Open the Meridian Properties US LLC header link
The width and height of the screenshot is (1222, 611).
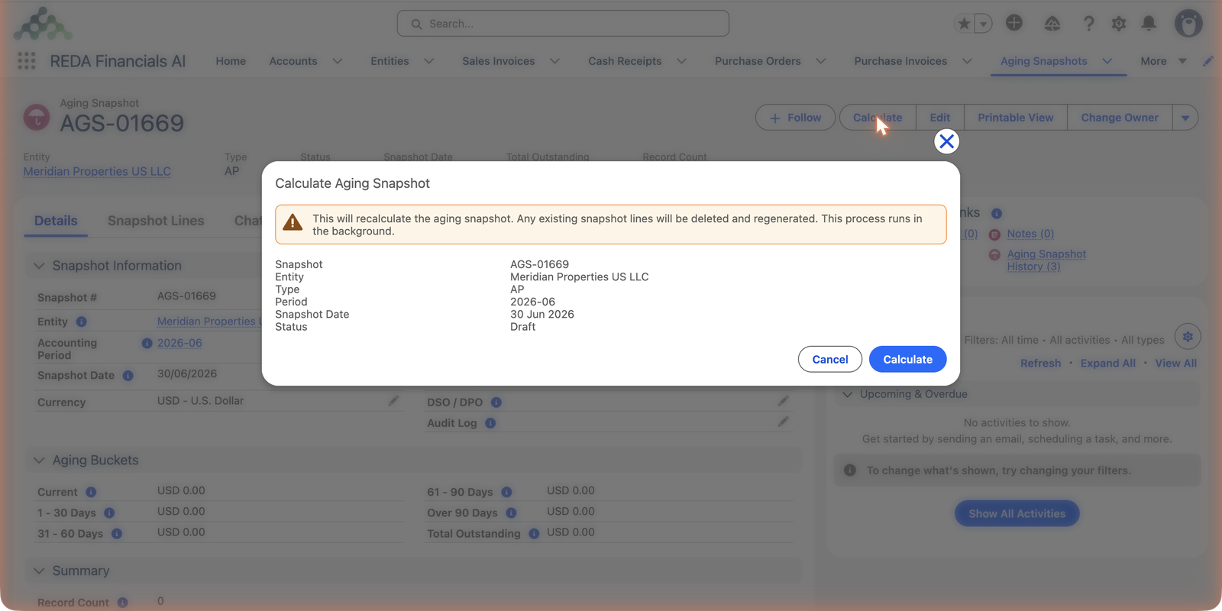tap(97, 171)
